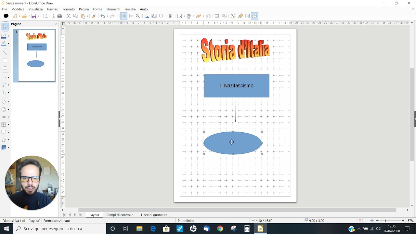Viewport: 416px width, 234px height.
Task: Close the Pagine panel
Action: coord(56,24)
